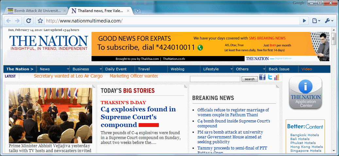Open C4 bomb found inside Supreme Court's story
The image size is (339, 156).
click(234, 123)
